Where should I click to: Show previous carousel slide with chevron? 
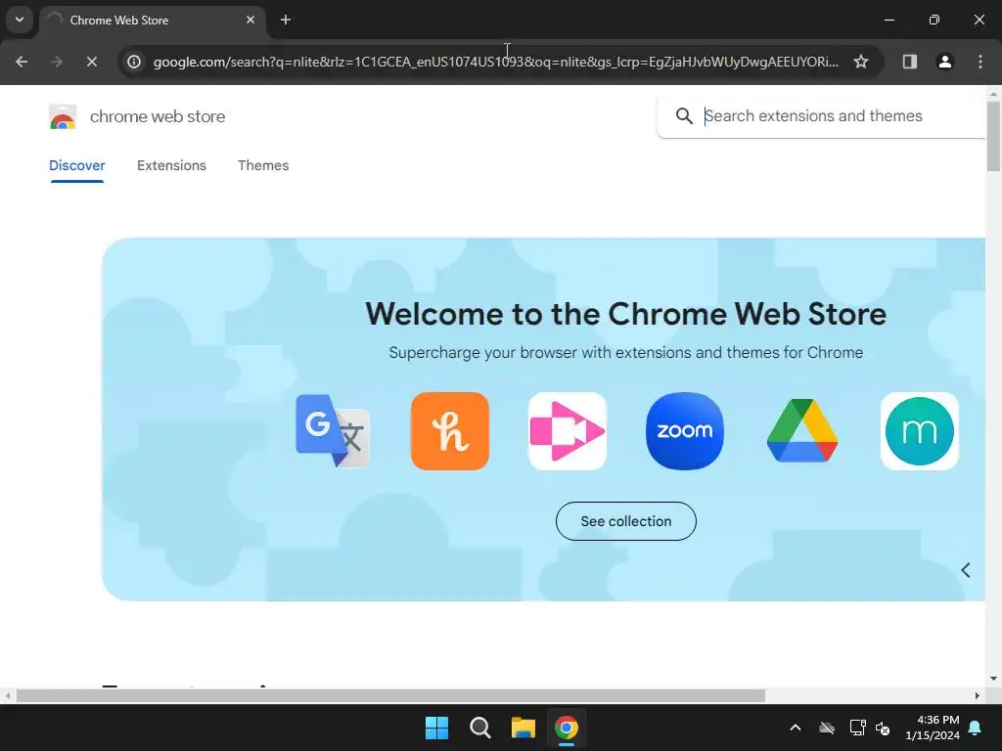(966, 570)
